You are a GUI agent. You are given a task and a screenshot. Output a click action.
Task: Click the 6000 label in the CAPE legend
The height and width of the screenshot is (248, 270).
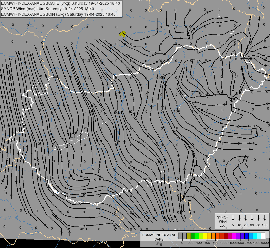265,243
